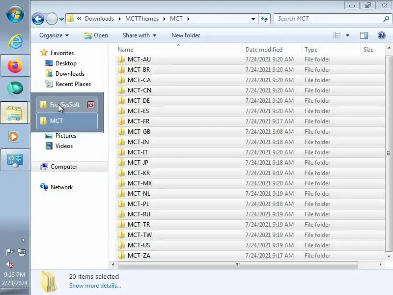Open the recent pages dropdown arrow
Image resolution: width=393 pixels, height=295 pixels.
click(62, 19)
